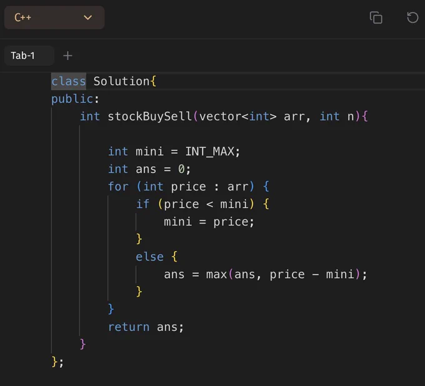Click the highlighted 'class' keyword
The width and height of the screenshot is (425, 386).
coord(69,81)
